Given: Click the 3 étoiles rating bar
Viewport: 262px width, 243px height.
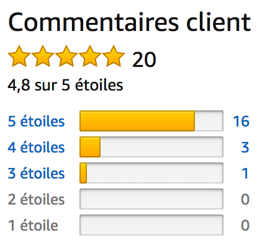Looking at the screenshot, I should point(151,173).
